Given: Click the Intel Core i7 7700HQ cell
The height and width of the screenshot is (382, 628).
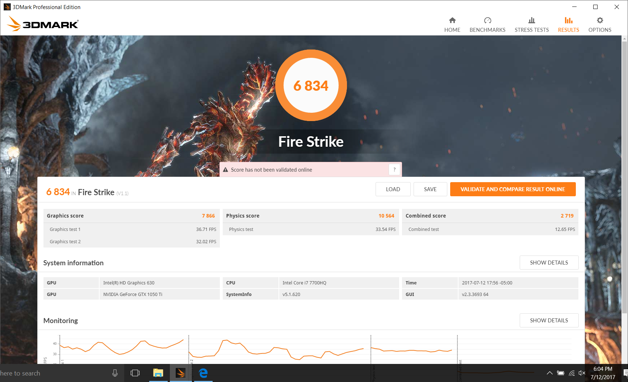Looking at the screenshot, I should pyautogui.click(x=339, y=283).
